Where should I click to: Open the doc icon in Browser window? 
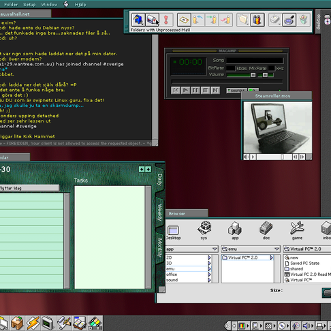click(x=266, y=228)
